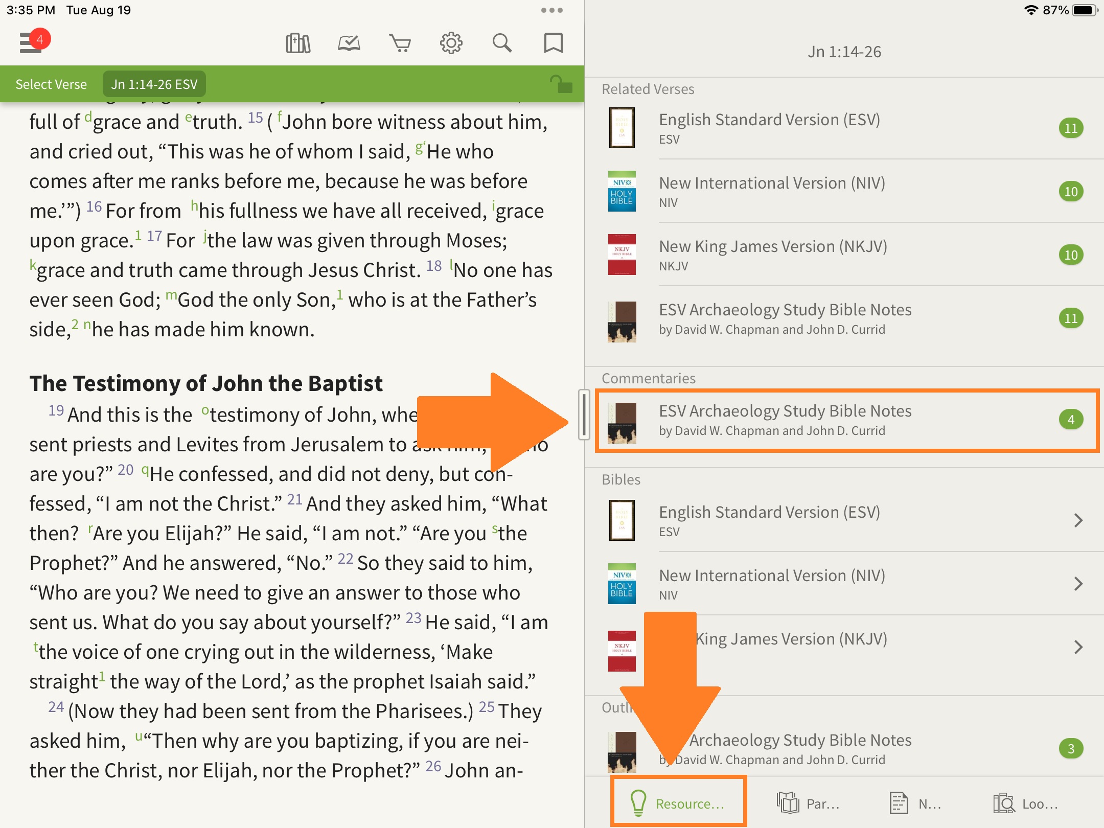Open ESV under Related Verses
Viewport: 1104px width, 828px height.
tap(844, 128)
